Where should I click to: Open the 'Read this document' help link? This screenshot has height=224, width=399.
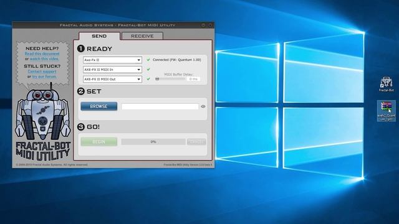(x=42, y=54)
